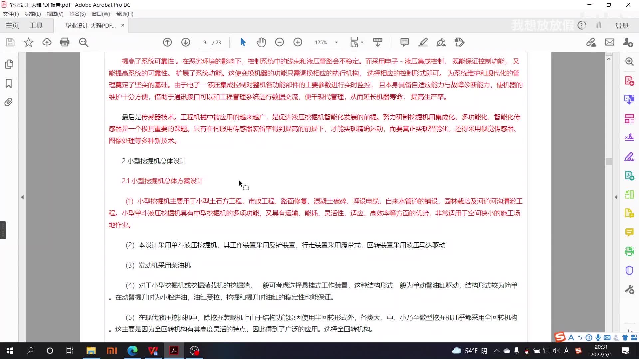Expand left navigation pane arrow
The height and width of the screenshot is (359, 639).
pos(22,197)
